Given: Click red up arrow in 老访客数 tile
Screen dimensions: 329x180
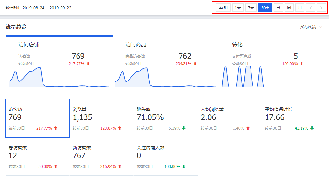Looking at the screenshot, I should [x=56, y=167].
